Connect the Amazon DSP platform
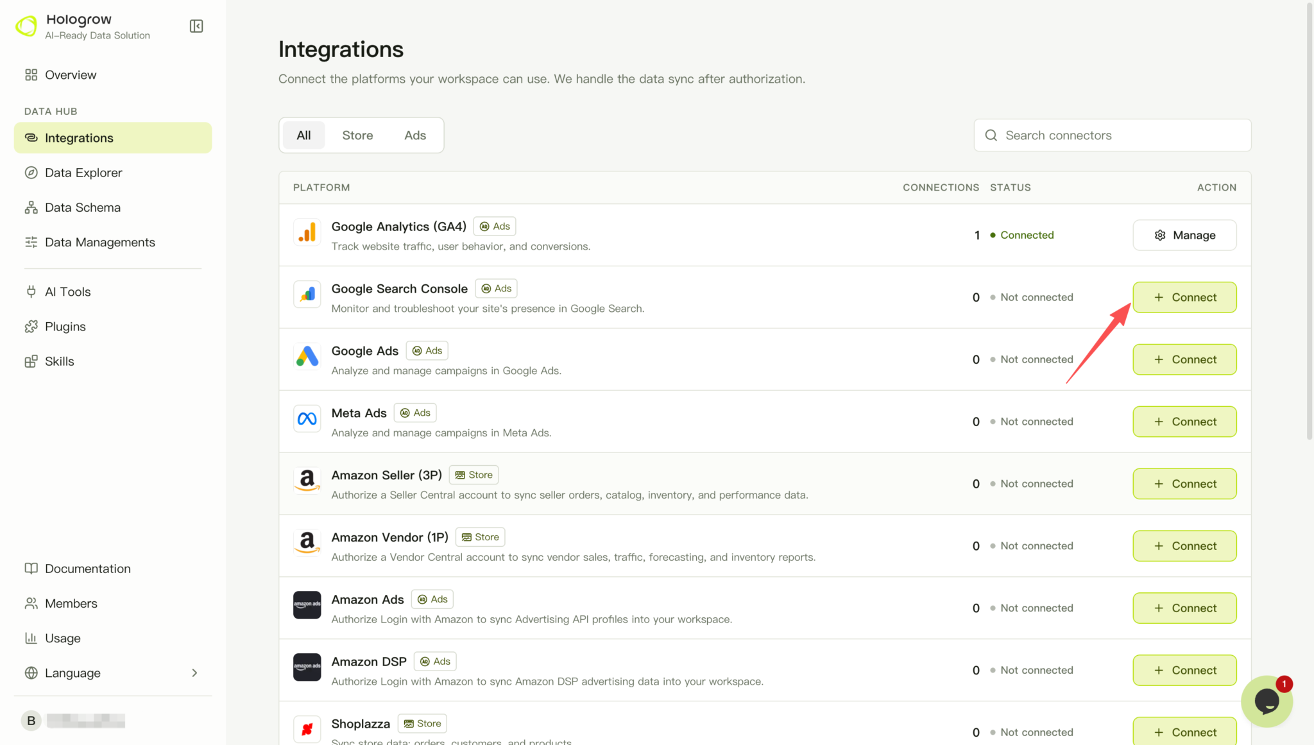The width and height of the screenshot is (1314, 745). tap(1184, 671)
